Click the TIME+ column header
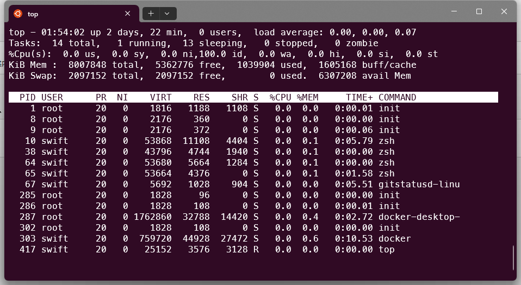Viewport: 521px width, 285px height. click(359, 98)
